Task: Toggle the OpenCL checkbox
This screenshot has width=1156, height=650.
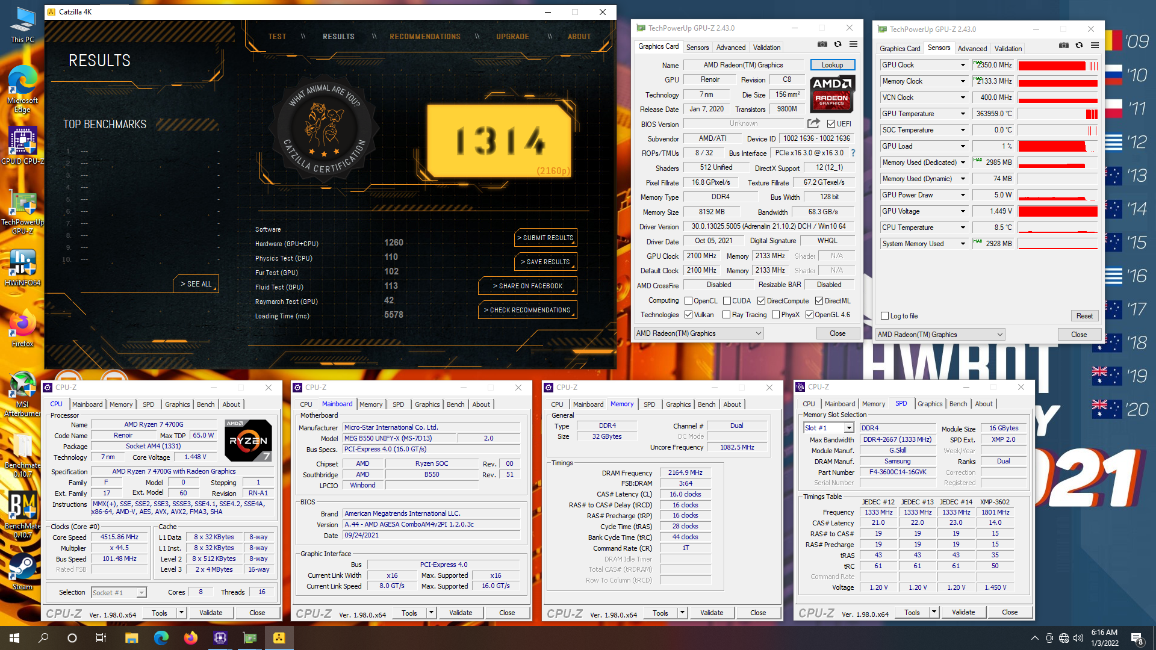Action: [x=688, y=301]
